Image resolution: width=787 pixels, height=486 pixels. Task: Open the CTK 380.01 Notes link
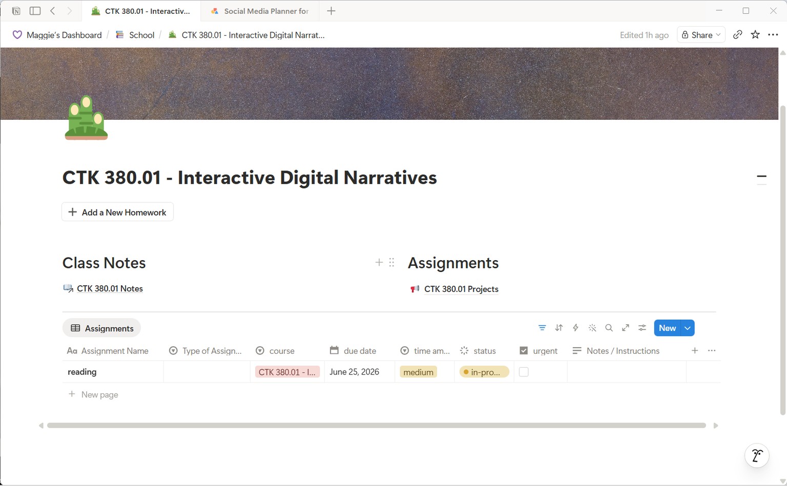point(110,288)
